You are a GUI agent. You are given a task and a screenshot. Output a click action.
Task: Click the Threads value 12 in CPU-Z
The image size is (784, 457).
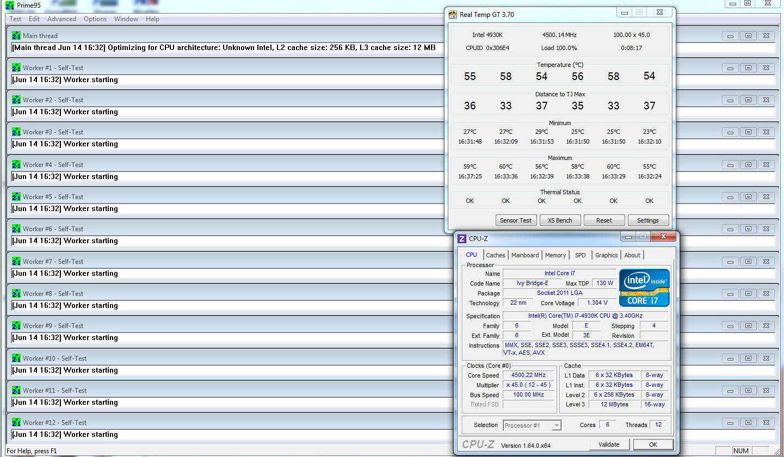[659, 425]
